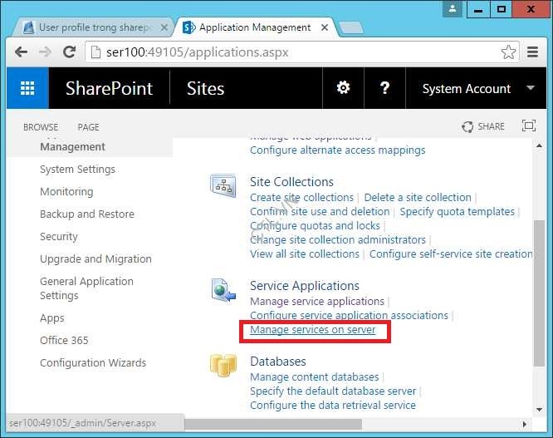
Task: Click the Chrome user profile icon
Action: [453, 9]
